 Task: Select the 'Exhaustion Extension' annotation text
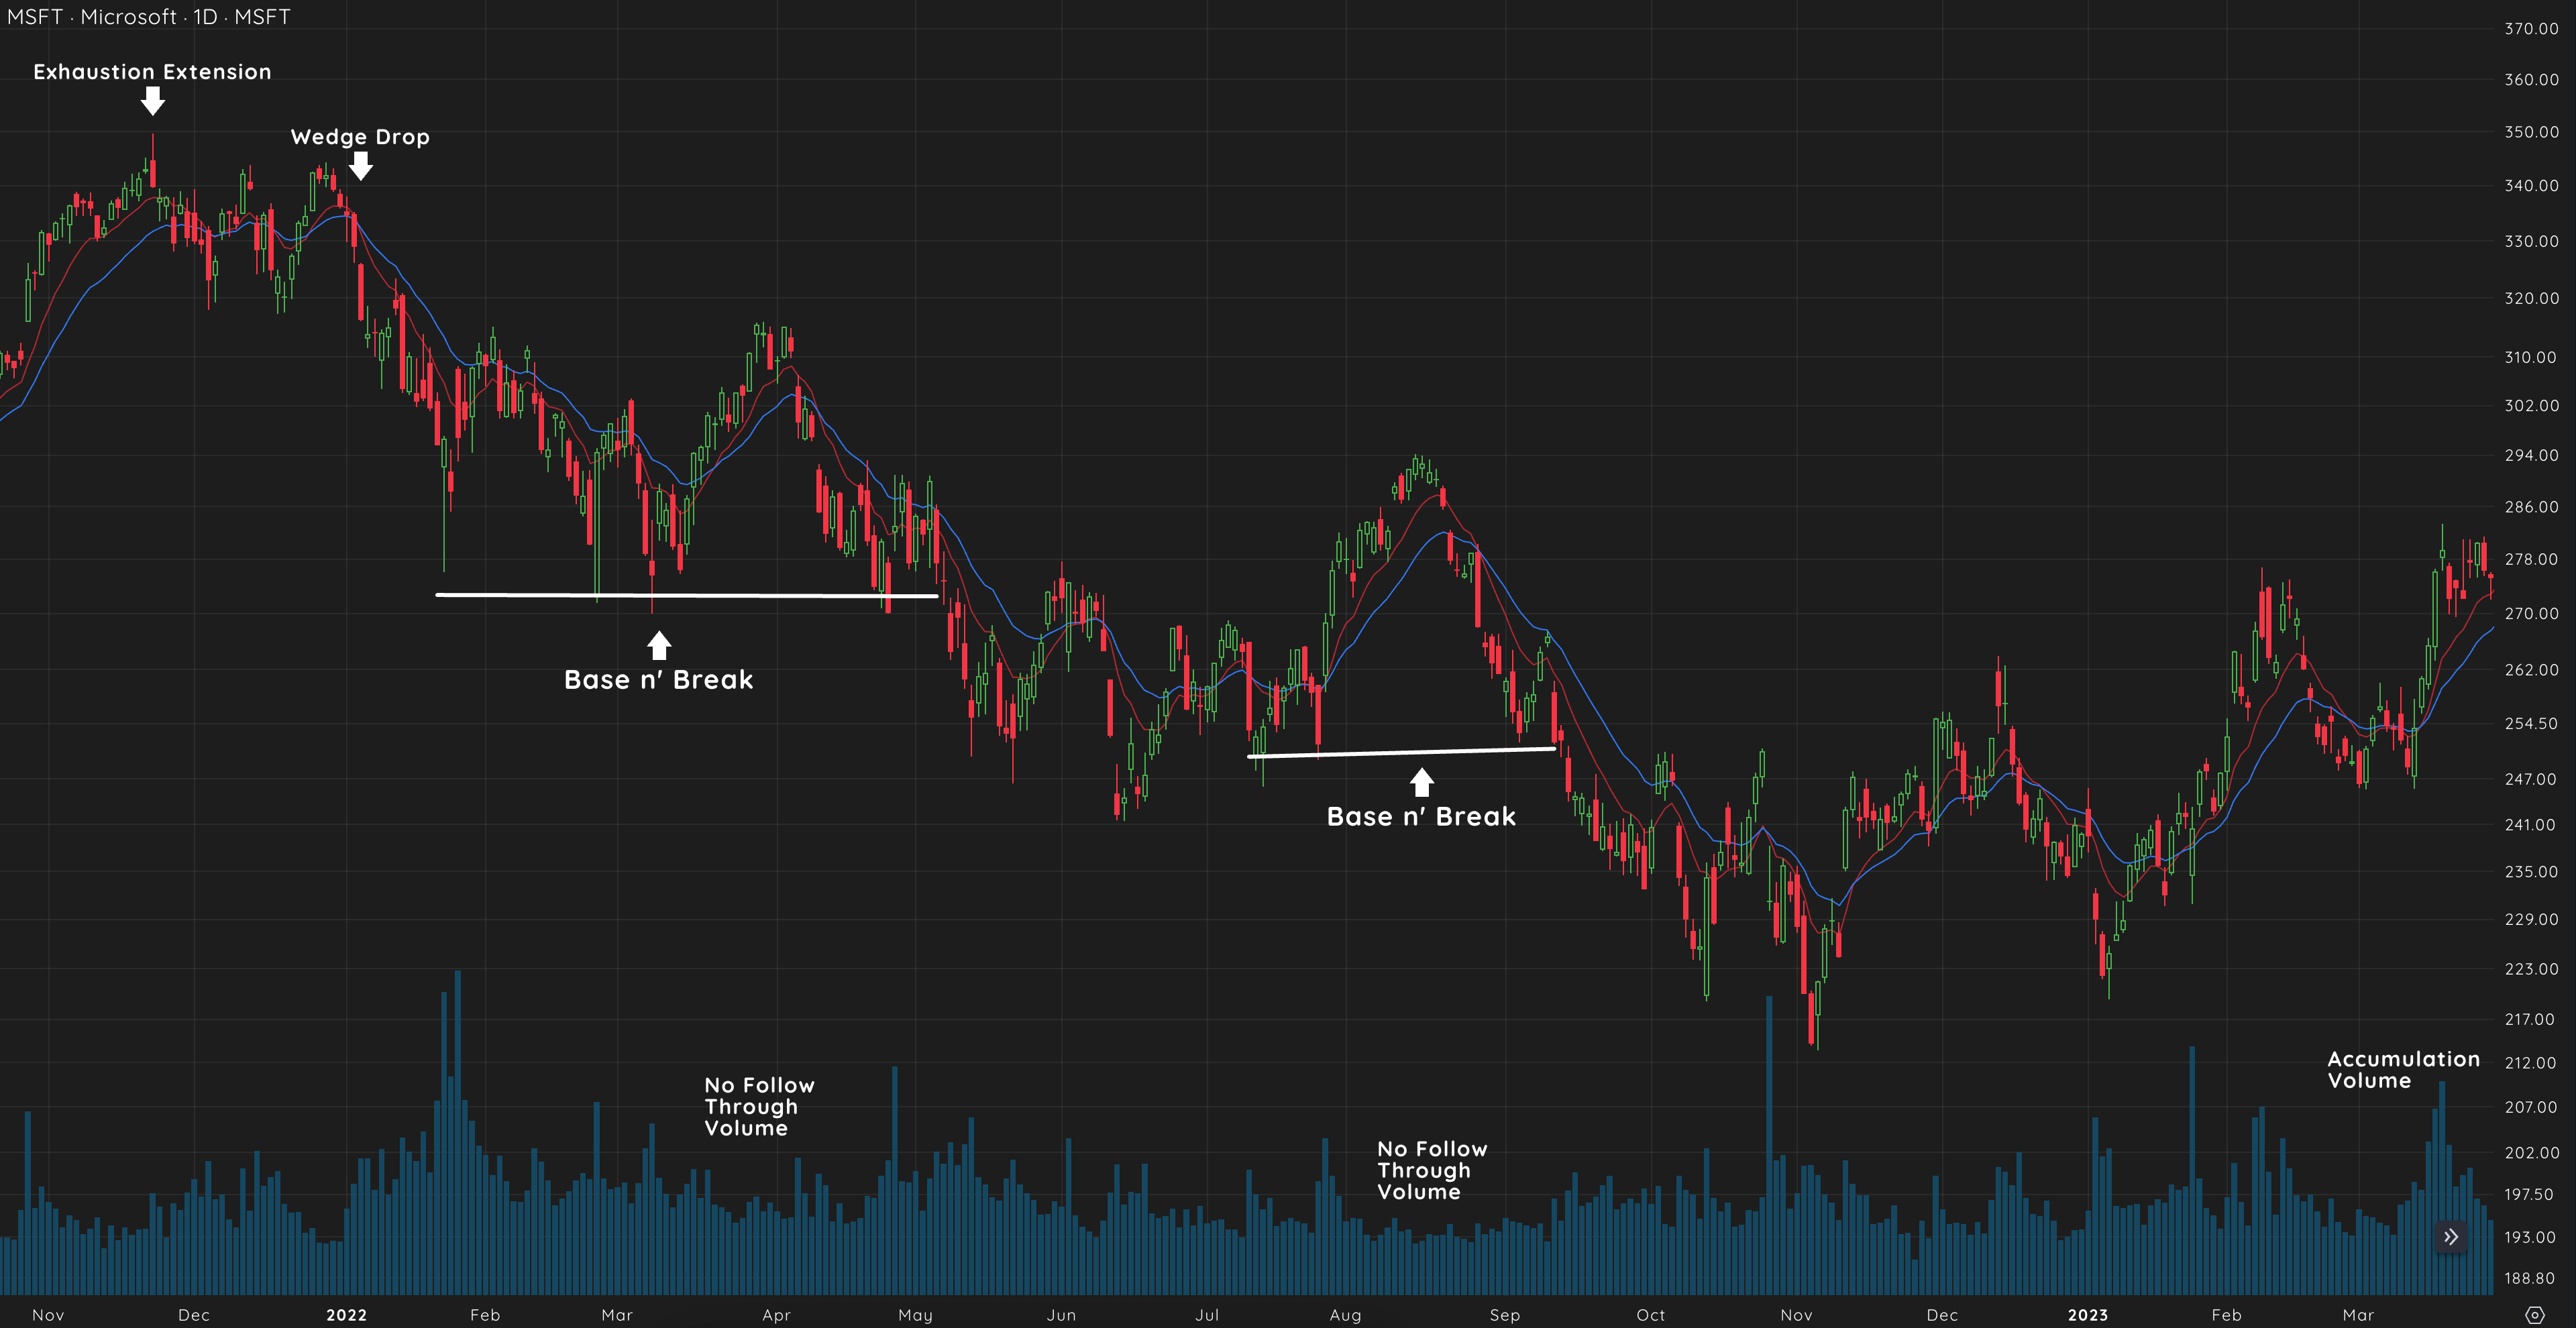coord(152,72)
